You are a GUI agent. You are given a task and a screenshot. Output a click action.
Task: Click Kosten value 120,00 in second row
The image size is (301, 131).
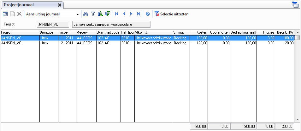tap(199, 43)
